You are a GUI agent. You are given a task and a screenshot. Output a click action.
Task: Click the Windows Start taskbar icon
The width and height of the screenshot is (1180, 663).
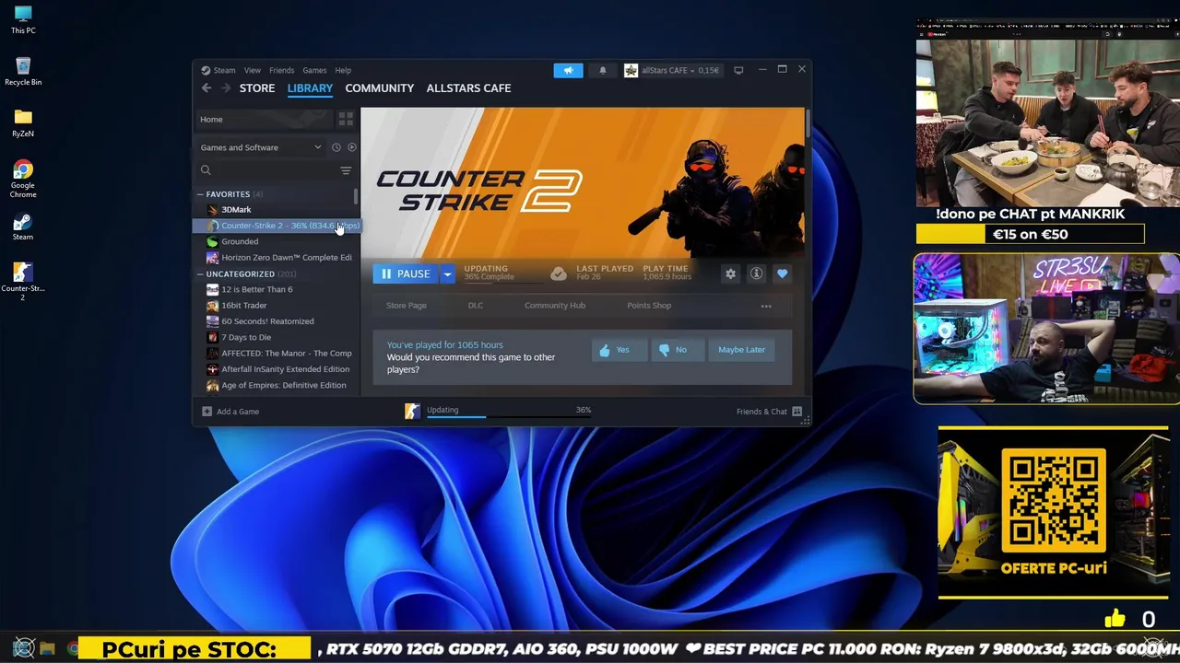click(23, 649)
